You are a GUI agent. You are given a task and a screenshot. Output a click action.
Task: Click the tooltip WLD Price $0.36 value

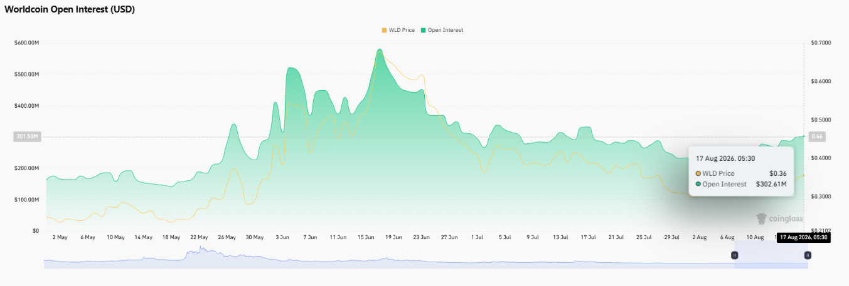click(x=778, y=173)
